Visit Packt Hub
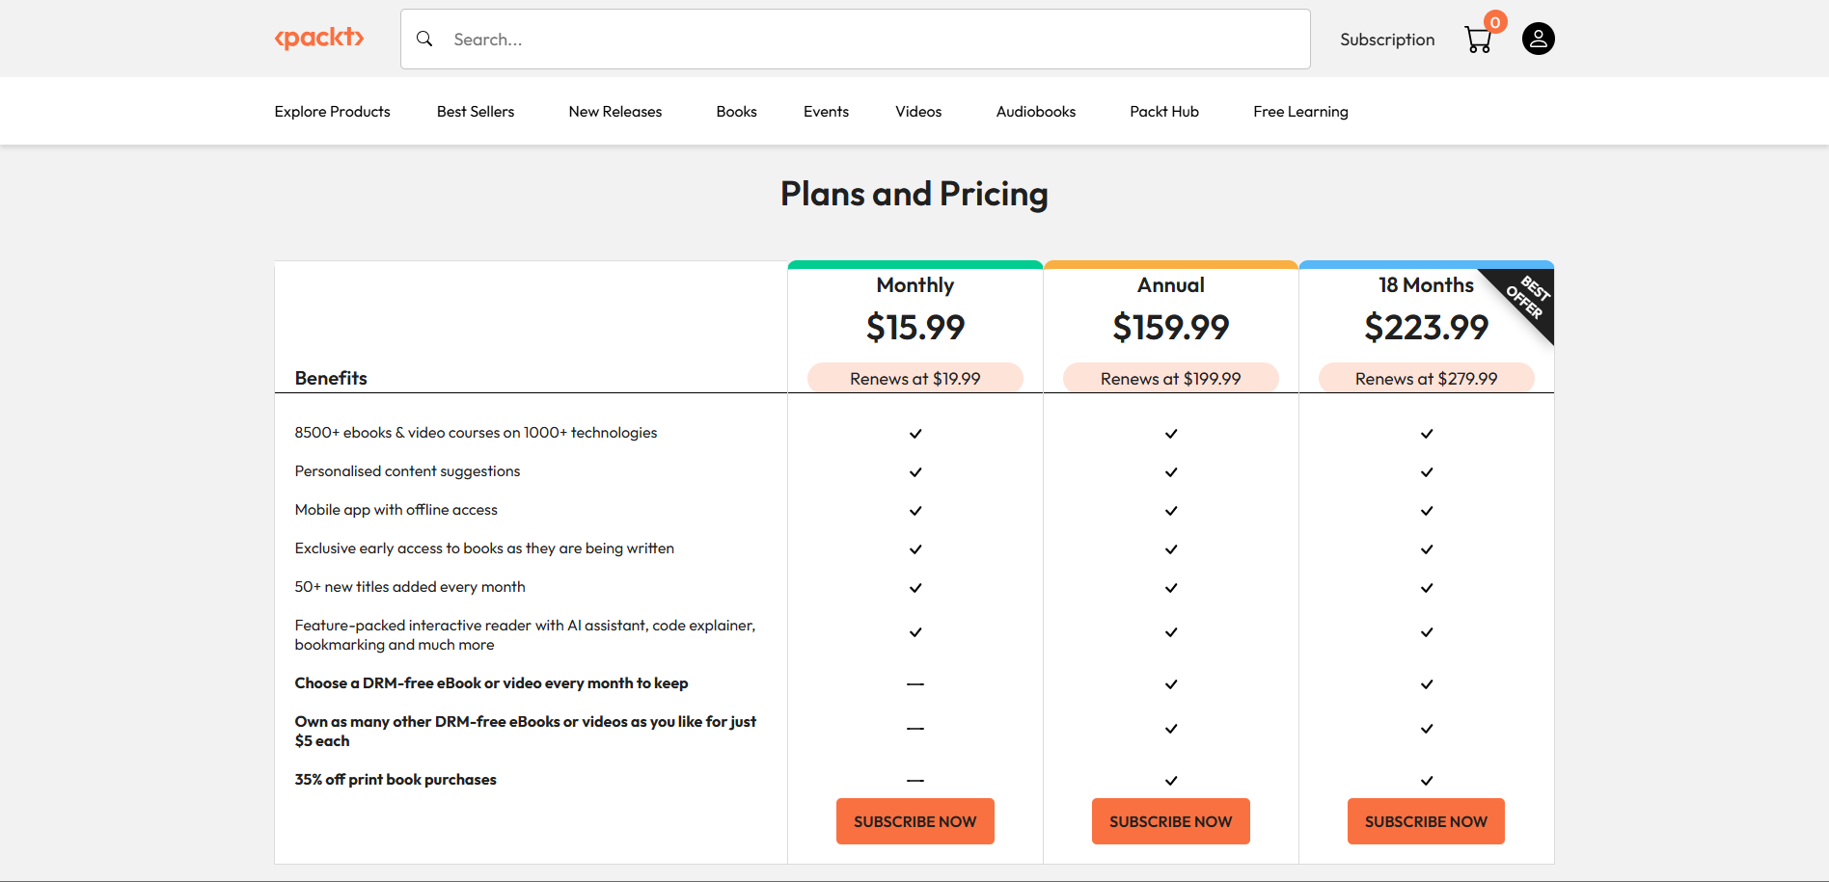The height and width of the screenshot is (882, 1829). 1164,112
